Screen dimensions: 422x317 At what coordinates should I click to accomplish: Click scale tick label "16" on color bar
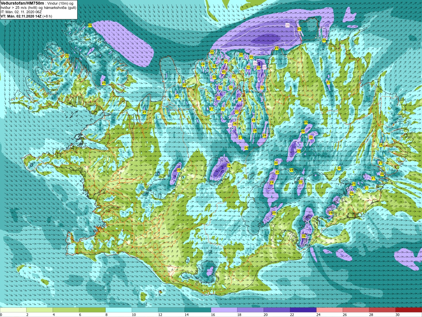213,315
